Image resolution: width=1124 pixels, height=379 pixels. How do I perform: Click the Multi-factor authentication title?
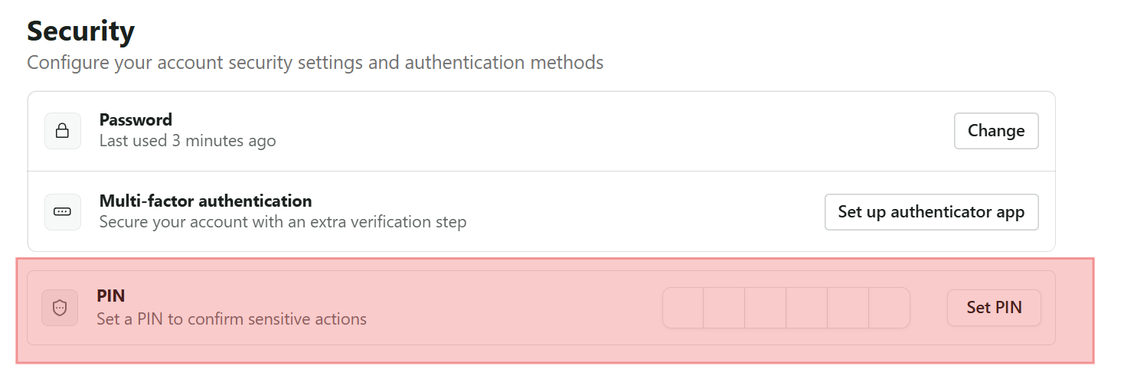point(205,201)
